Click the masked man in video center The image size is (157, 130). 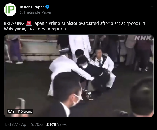click(x=84, y=64)
